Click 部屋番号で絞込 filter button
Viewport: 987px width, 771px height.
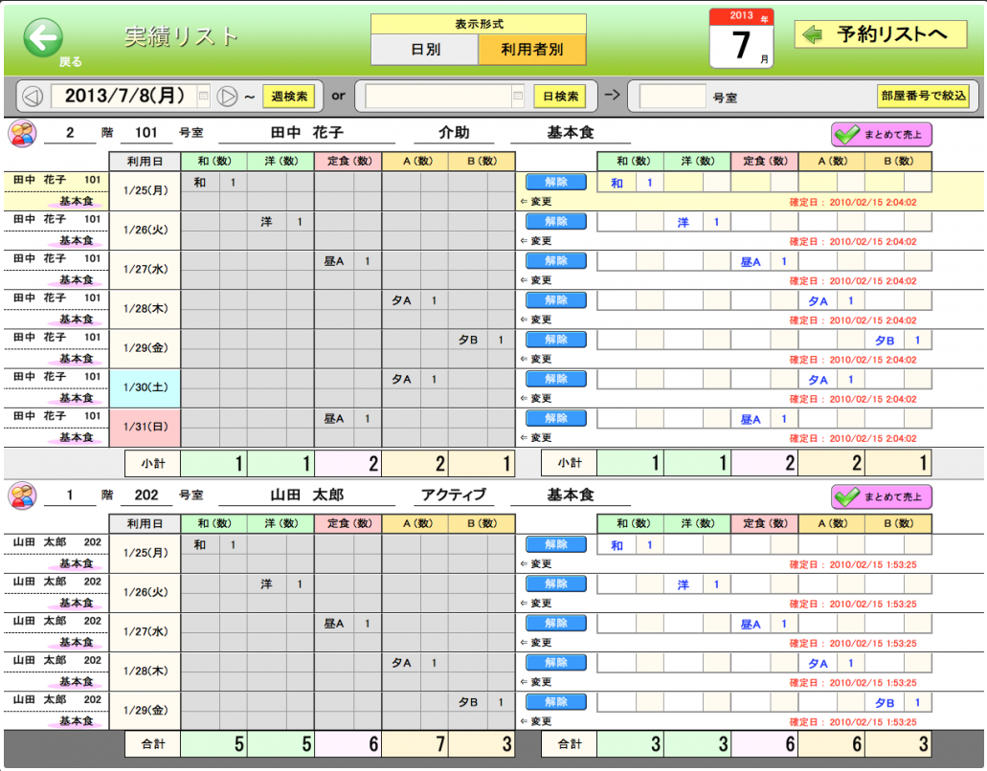pos(922,97)
